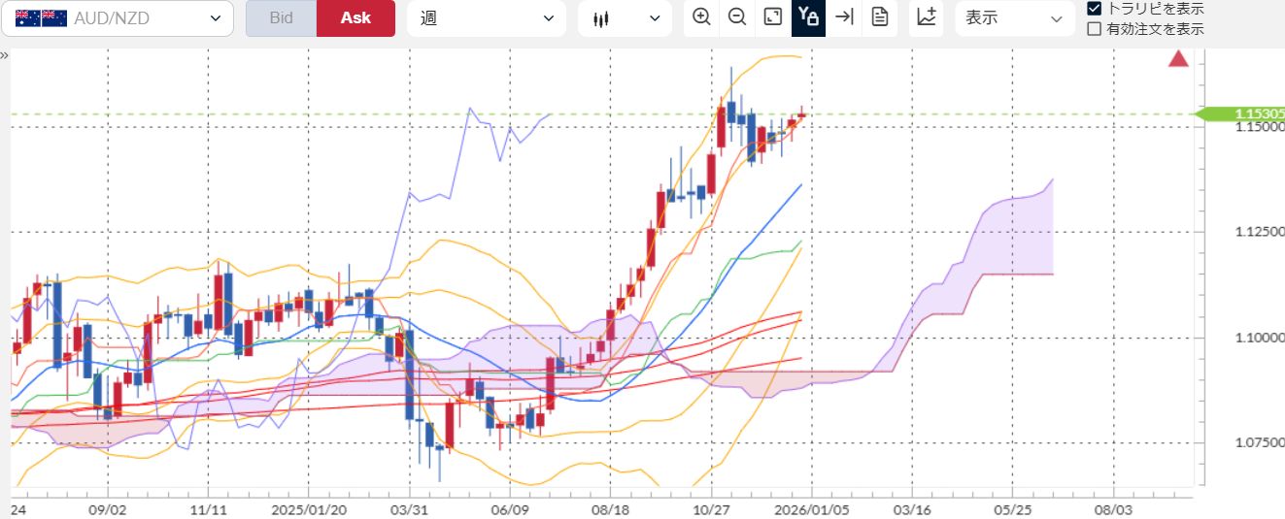Enable the 有効注文を表示 checkbox
This screenshot has height=519, width=1285.
coord(1095,29)
